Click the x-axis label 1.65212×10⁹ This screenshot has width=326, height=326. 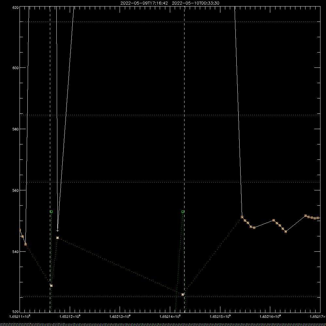click(70, 317)
